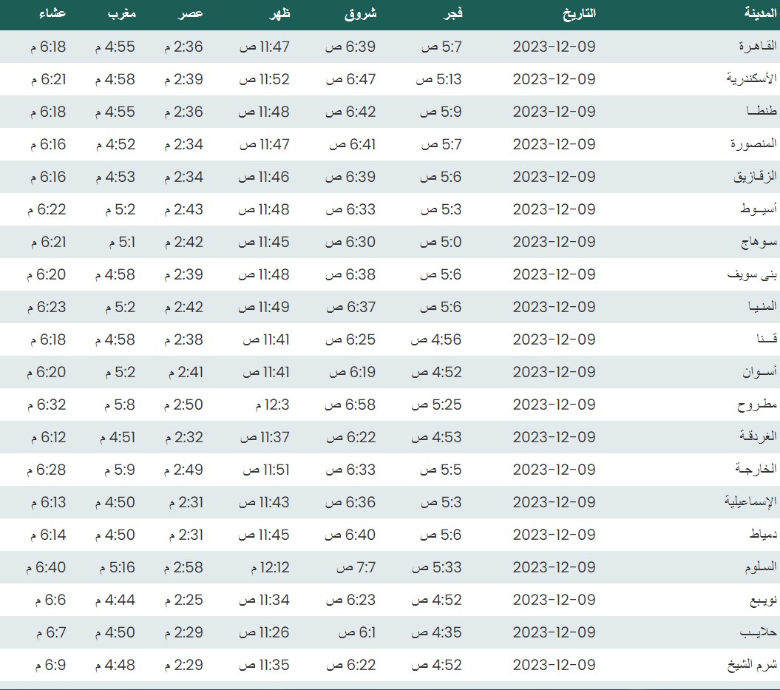Click the شروق column header

360,13
